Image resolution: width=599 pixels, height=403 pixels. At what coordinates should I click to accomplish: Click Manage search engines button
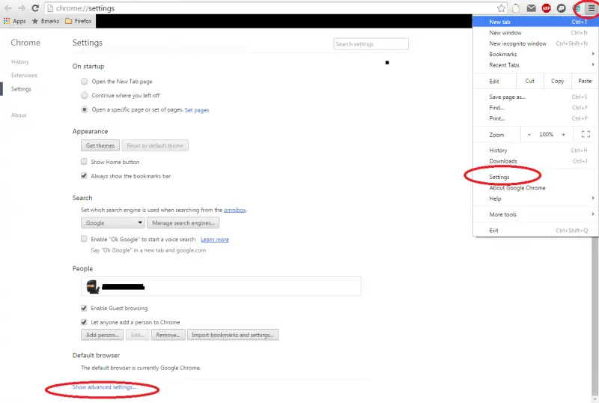point(183,222)
